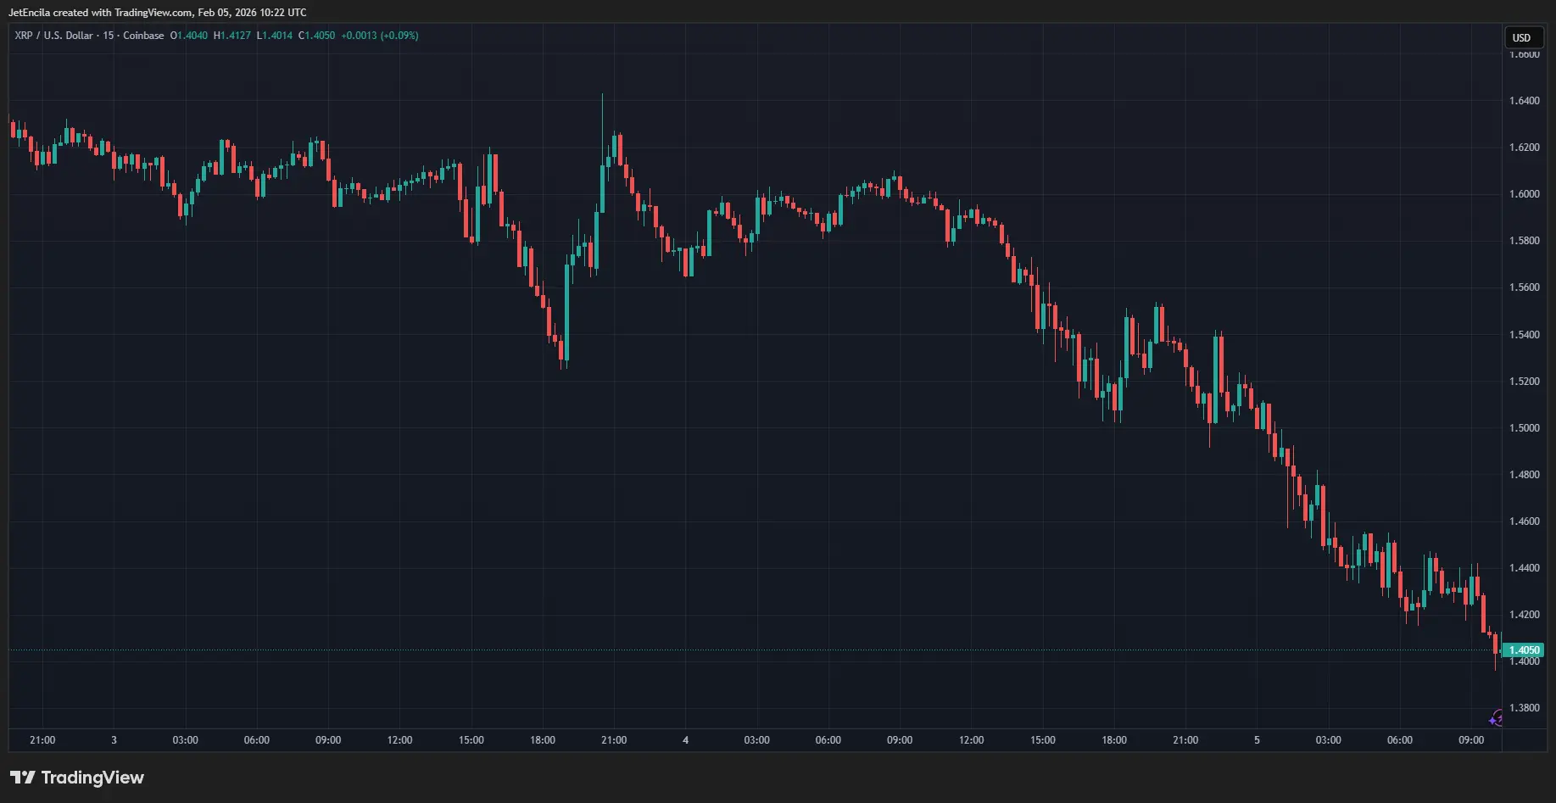This screenshot has height=803, width=1556.
Task: Click the 1.5200 price axis label
Action: pyautogui.click(x=1524, y=382)
